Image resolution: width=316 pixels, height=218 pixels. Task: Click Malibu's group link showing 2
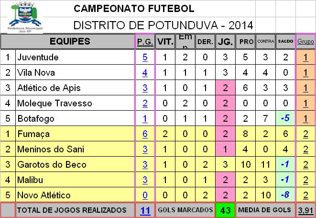click(x=305, y=180)
